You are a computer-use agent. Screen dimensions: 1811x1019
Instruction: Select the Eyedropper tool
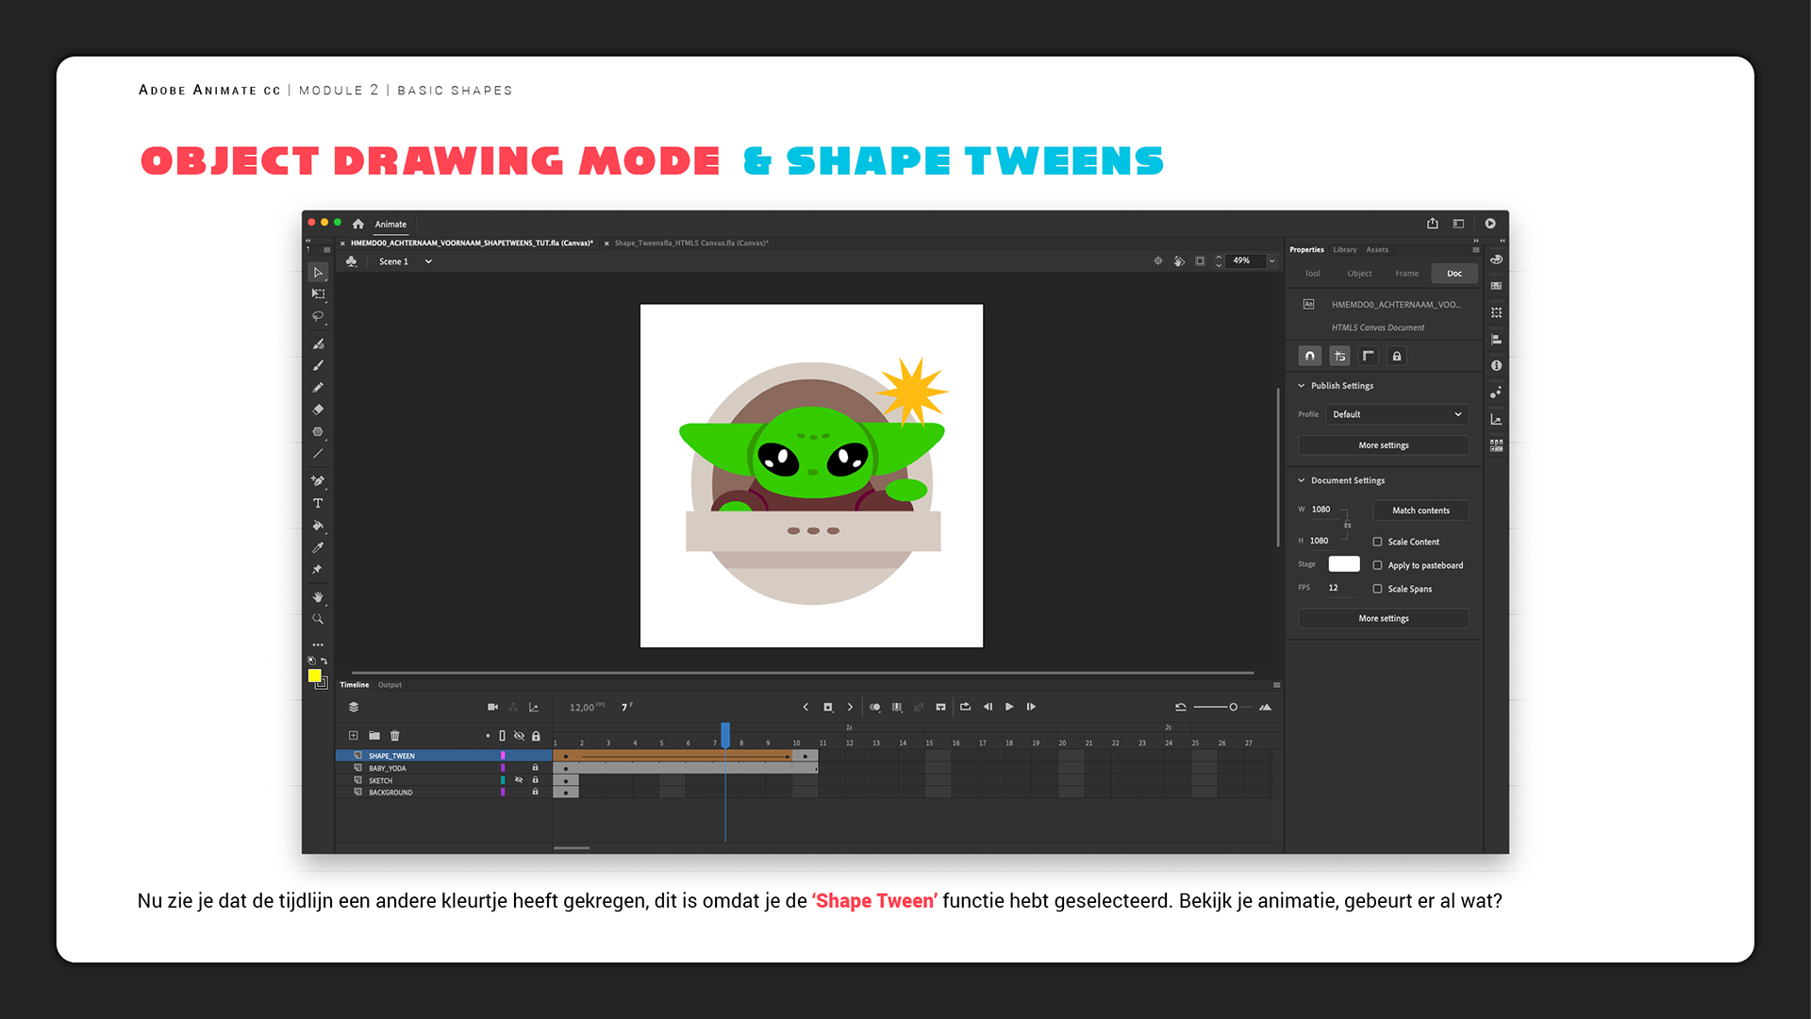coord(318,547)
